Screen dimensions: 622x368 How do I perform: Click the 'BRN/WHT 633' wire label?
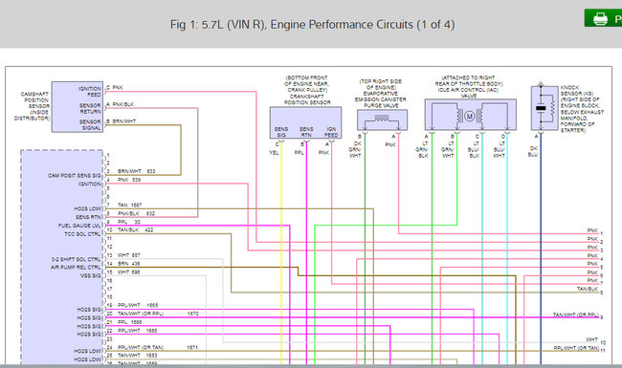(137, 171)
